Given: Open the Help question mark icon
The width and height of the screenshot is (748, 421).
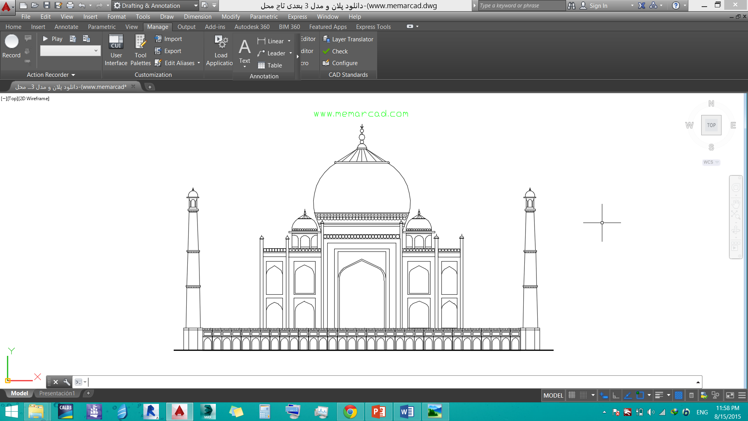Looking at the screenshot, I should 676,5.
